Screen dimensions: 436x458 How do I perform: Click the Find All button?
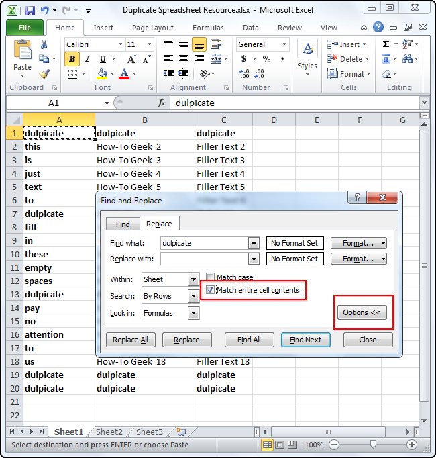point(250,340)
